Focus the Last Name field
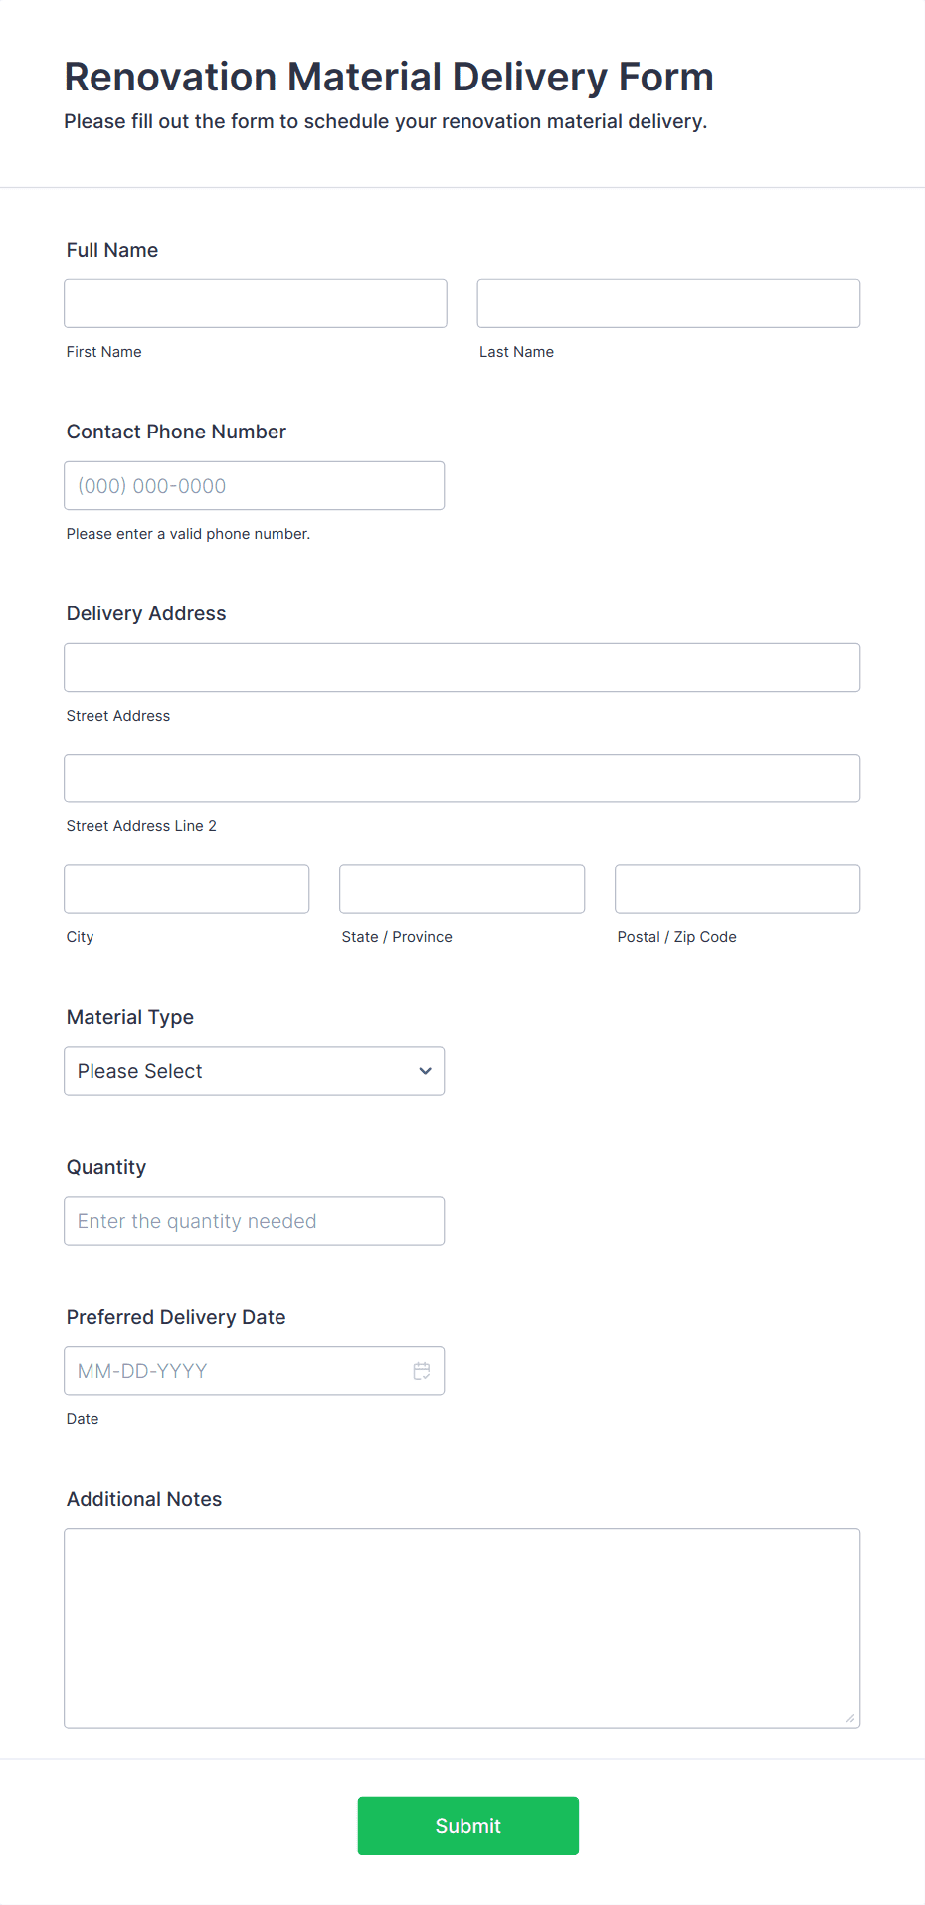This screenshot has height=1905, width=925. [668, 303]
